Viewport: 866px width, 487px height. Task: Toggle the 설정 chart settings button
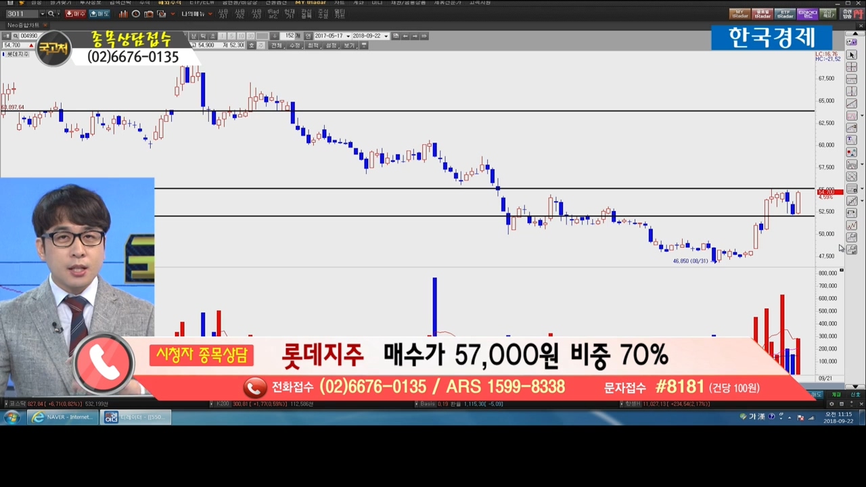coord(330,45)
